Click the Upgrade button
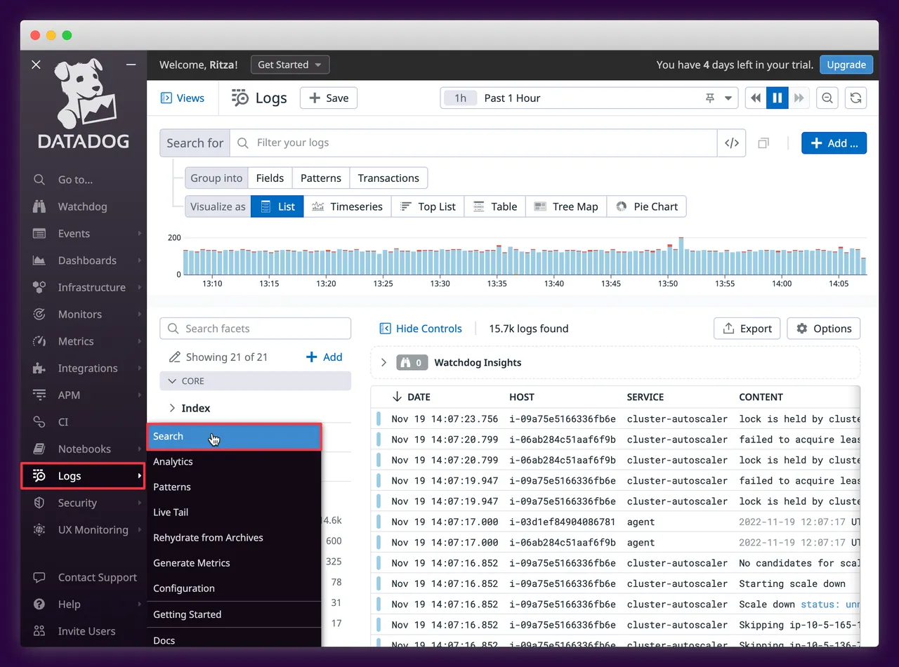 point(846,65)
